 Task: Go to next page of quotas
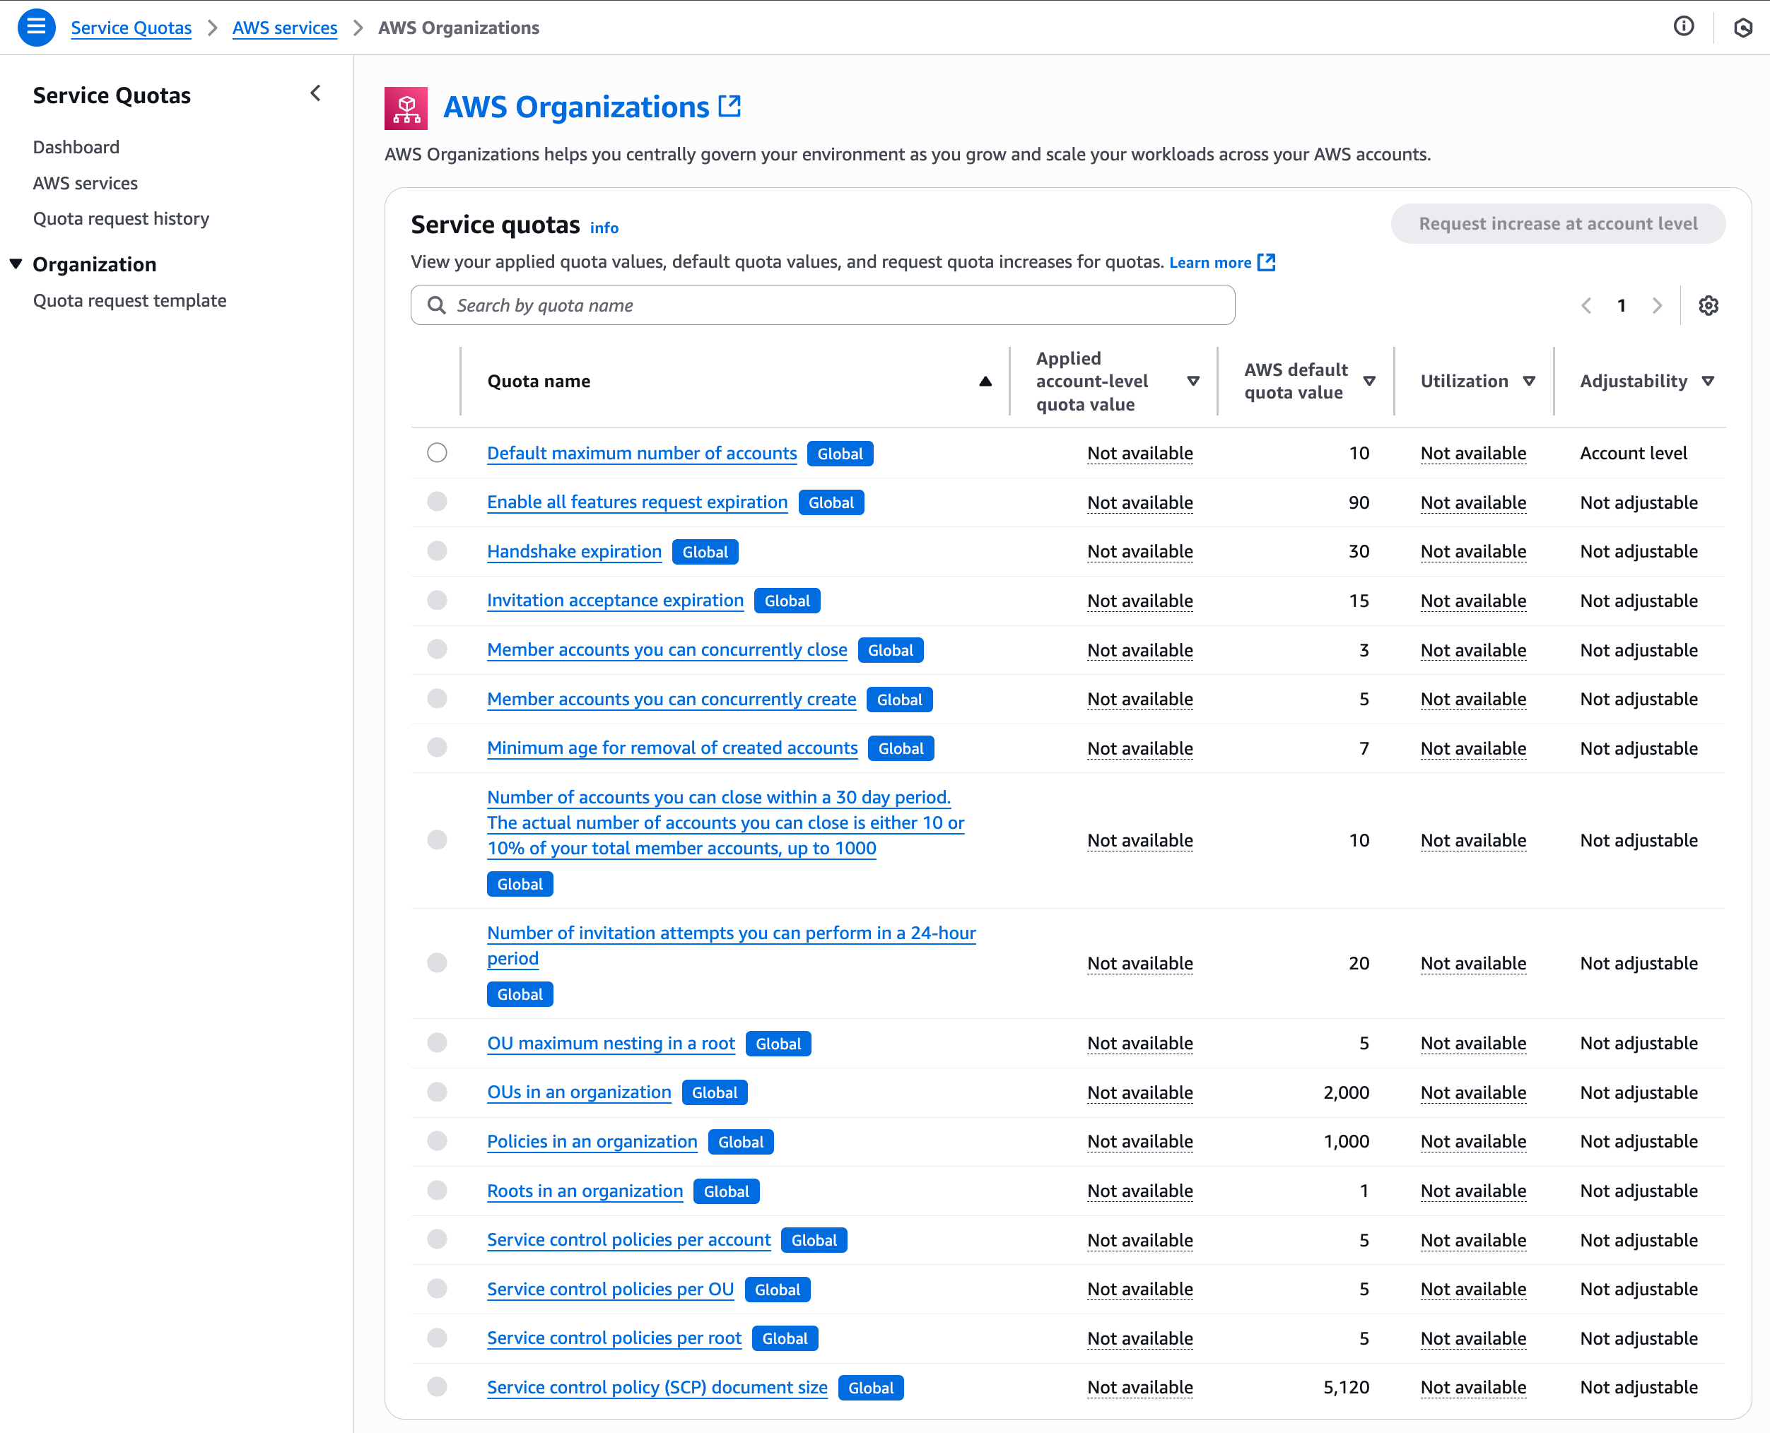point(1657,305)
